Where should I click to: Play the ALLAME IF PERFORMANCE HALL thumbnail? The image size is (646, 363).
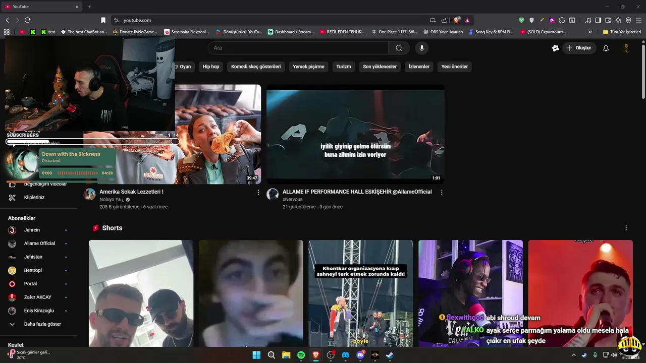pyautogui.click(x=355, y=134)
